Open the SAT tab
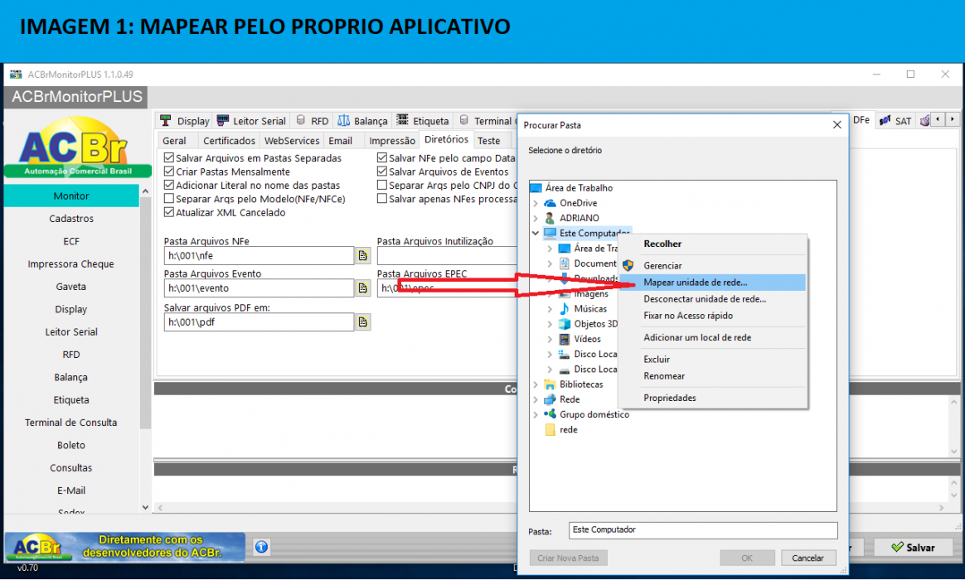The image size is (965, 580). (895, 120)
